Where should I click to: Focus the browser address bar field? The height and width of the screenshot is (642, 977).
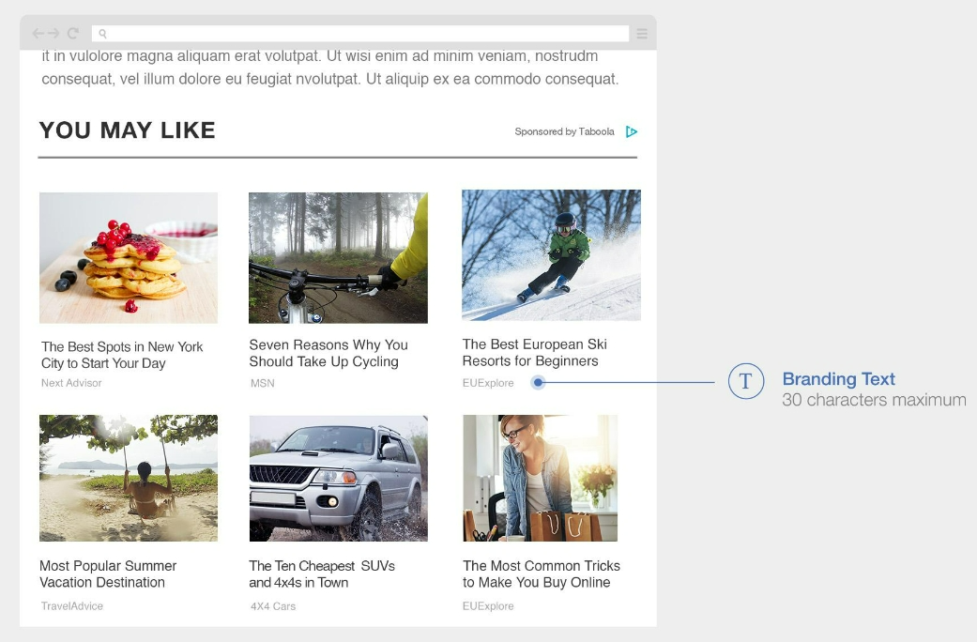(x=366, y=34)
